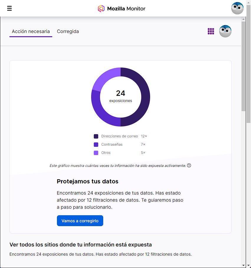The width and height of the screenshot is (251, 268).
Task: Click the Vamos a corregirlo button
Action: (x=80, y=221)
